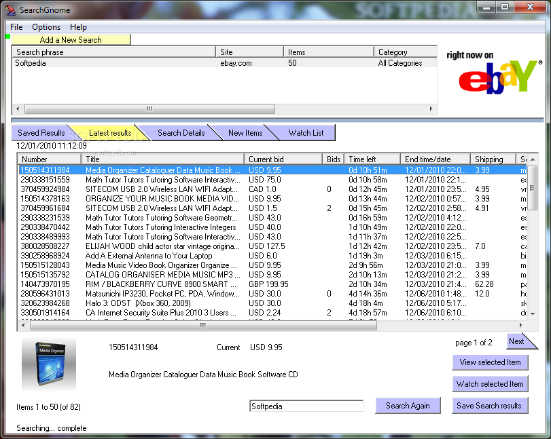
Task: Select item 150515128043 Media Music Video row
Action: click(x=272, y=265)
